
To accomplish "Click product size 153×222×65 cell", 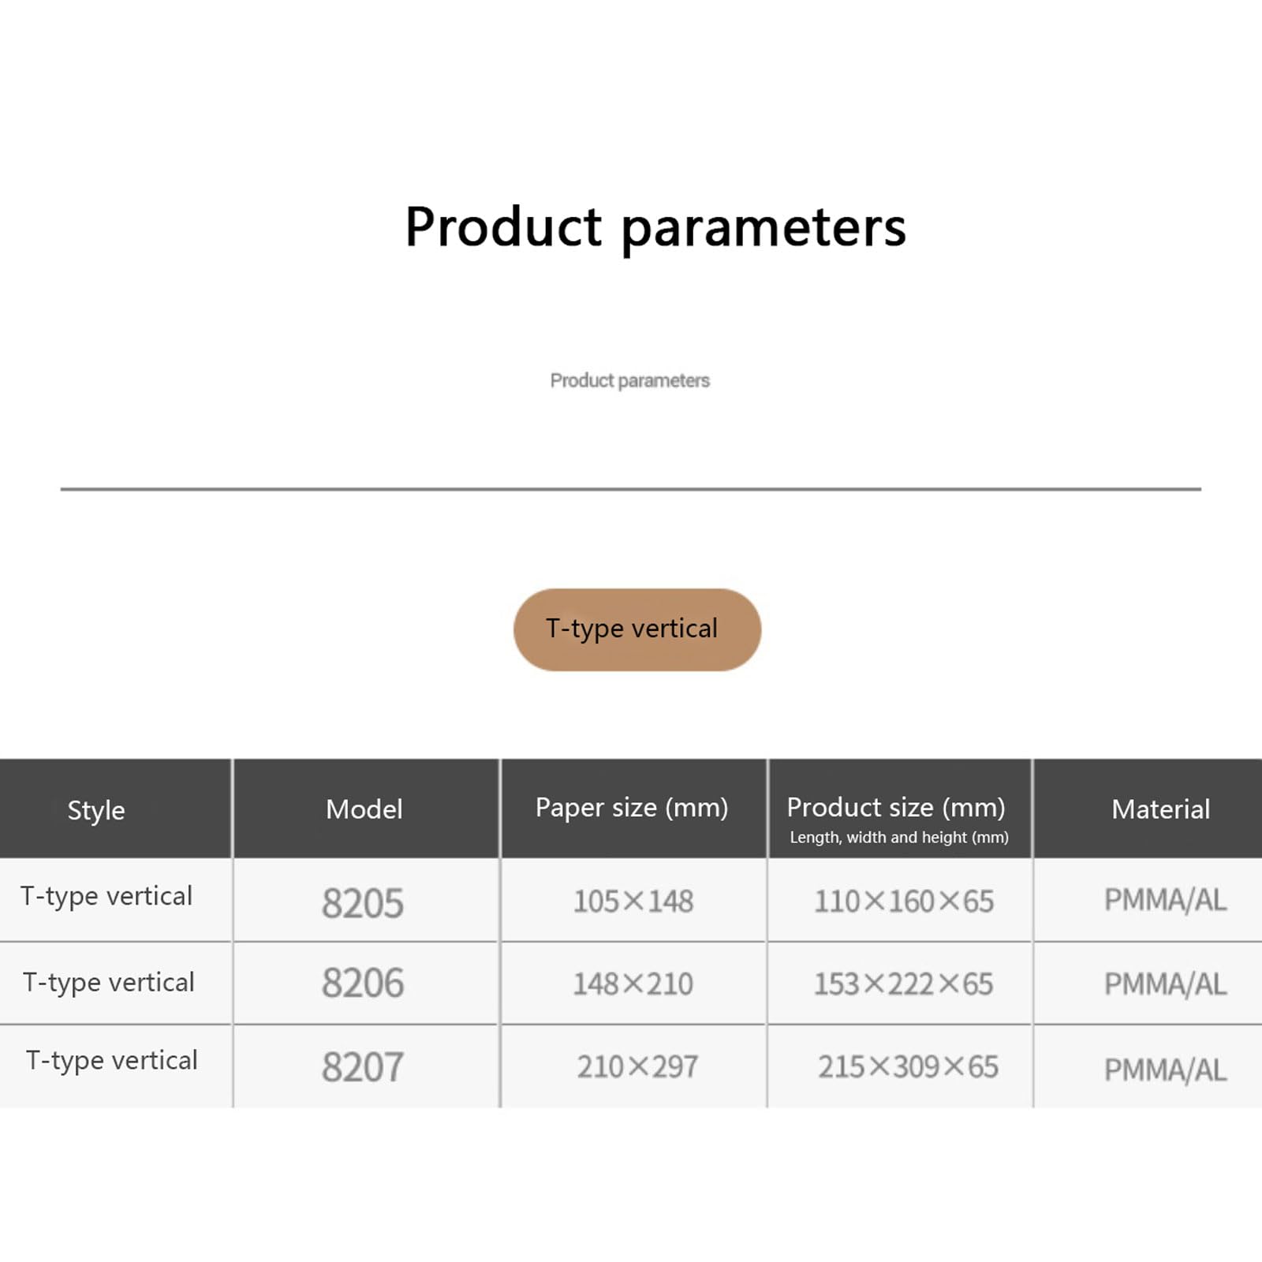I will pos(900,983).
